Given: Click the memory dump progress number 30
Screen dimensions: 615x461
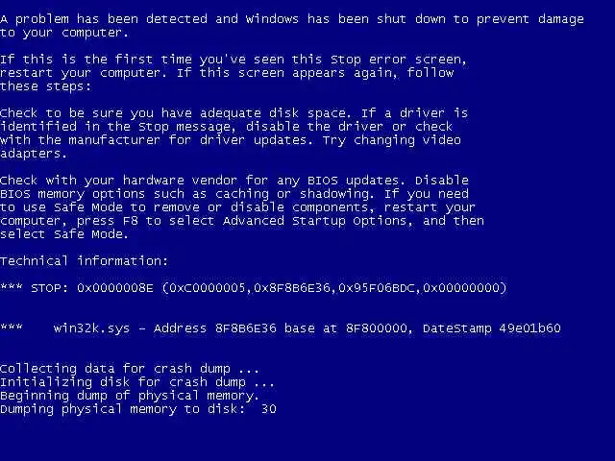Looking at the screenshot, I should 269,409.
